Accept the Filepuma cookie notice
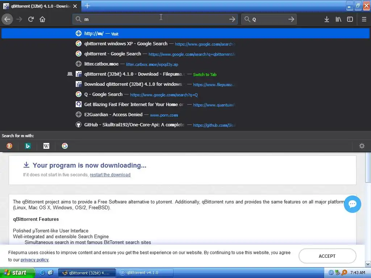This screenshot has height=278, width=371. pos(327,256)
